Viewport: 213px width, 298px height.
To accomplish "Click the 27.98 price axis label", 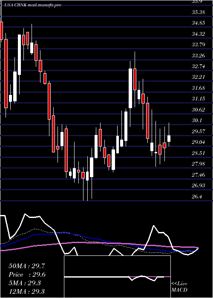I will click(x=199, y=164).
